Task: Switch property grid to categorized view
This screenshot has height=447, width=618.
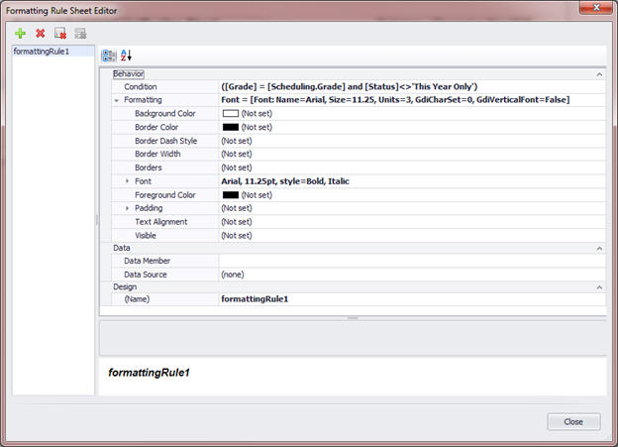Action: (109, 56)
